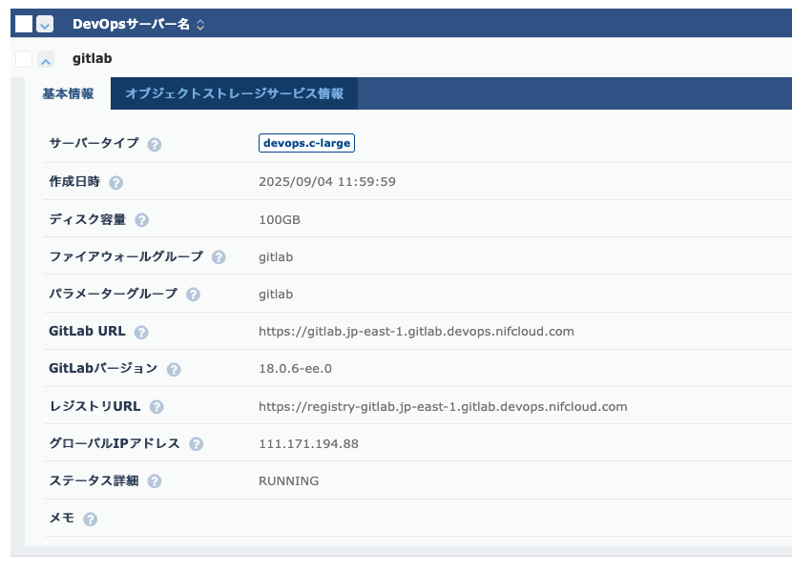Collapse the gitlab row details
The height and width of the screenshot is (571, 792).
pyautogui.click(x=46, y=59)
